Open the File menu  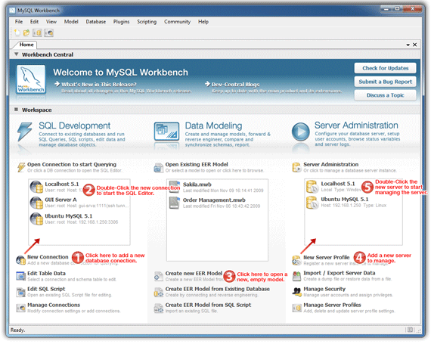[x=19, y=21]
